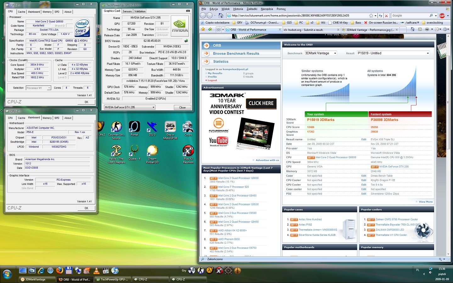Click Browse Benchmark Results link
Screen dimensions: 453x283
click(236, 53)
